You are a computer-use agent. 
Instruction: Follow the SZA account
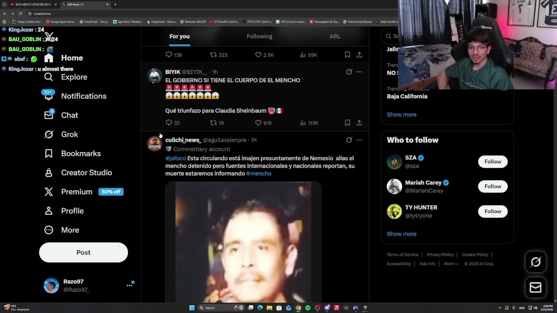tap(493, 162)
